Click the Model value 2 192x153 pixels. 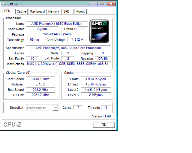point(68,53)
